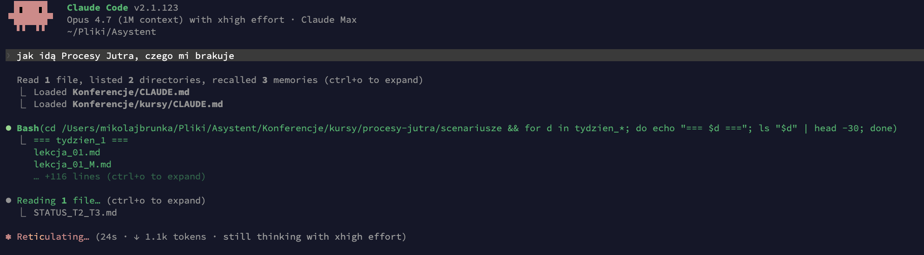The width and height of the screenshot is (924, 255).
Task: Expand the 'Read 1 file, listed 2 directories' summary
Action: (220, 80)
